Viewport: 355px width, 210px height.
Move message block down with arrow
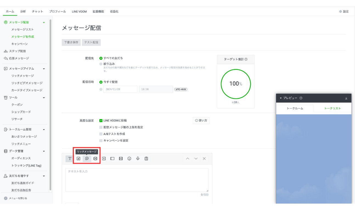[x=196, y=159]
